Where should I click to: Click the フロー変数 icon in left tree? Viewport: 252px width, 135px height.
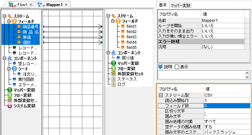tap(10, 95)
